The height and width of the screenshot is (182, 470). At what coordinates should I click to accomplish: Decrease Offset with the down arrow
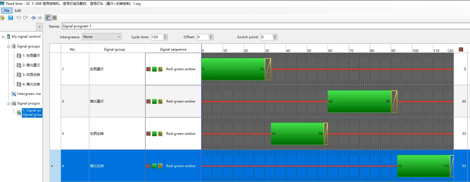[211, 39]
